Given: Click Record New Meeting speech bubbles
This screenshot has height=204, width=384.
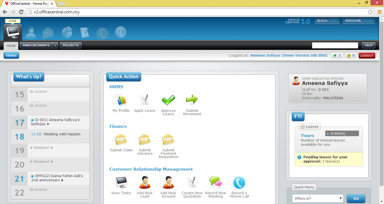Looking at the screenshot, I should [216, 183].
